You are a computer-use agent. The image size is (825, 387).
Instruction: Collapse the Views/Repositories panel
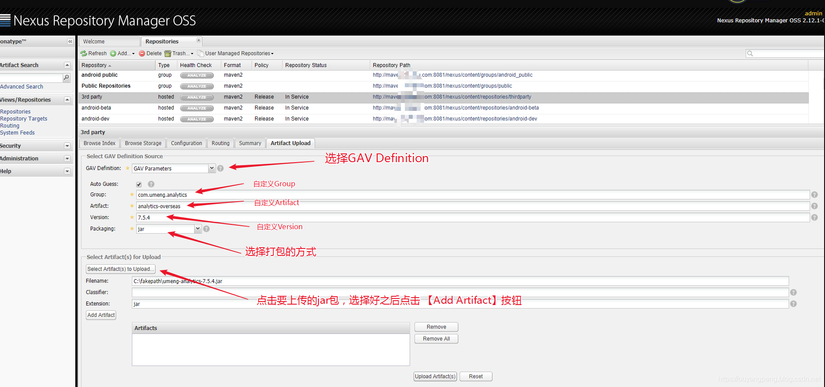click(x=67, y=99)
